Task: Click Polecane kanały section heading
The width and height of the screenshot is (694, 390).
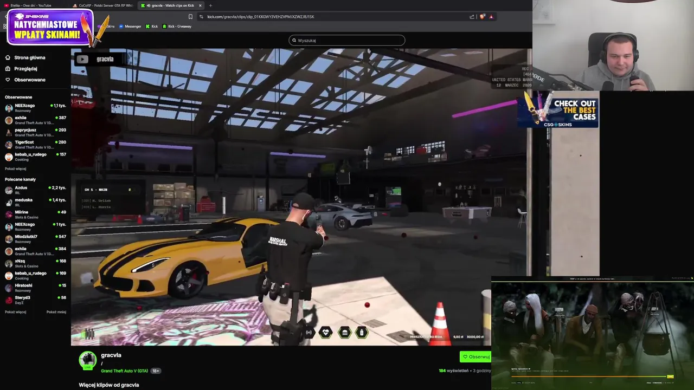Action: tap(20, 179)
